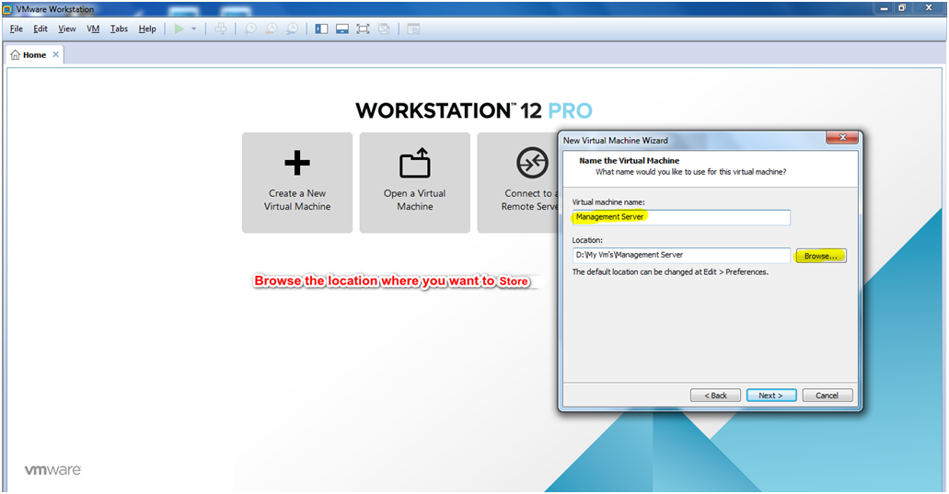Click the Virtual machine name input field
This screenshot has height=494, width=949.
(x=681, y=217)
